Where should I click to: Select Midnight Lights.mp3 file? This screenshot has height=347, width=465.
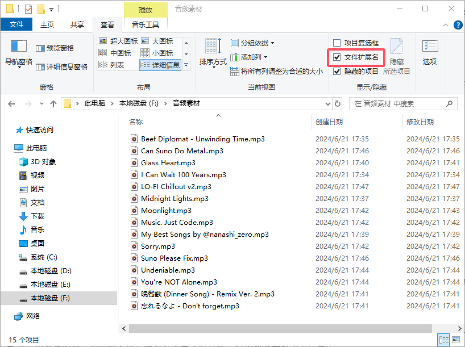click(x=175, y=199)
